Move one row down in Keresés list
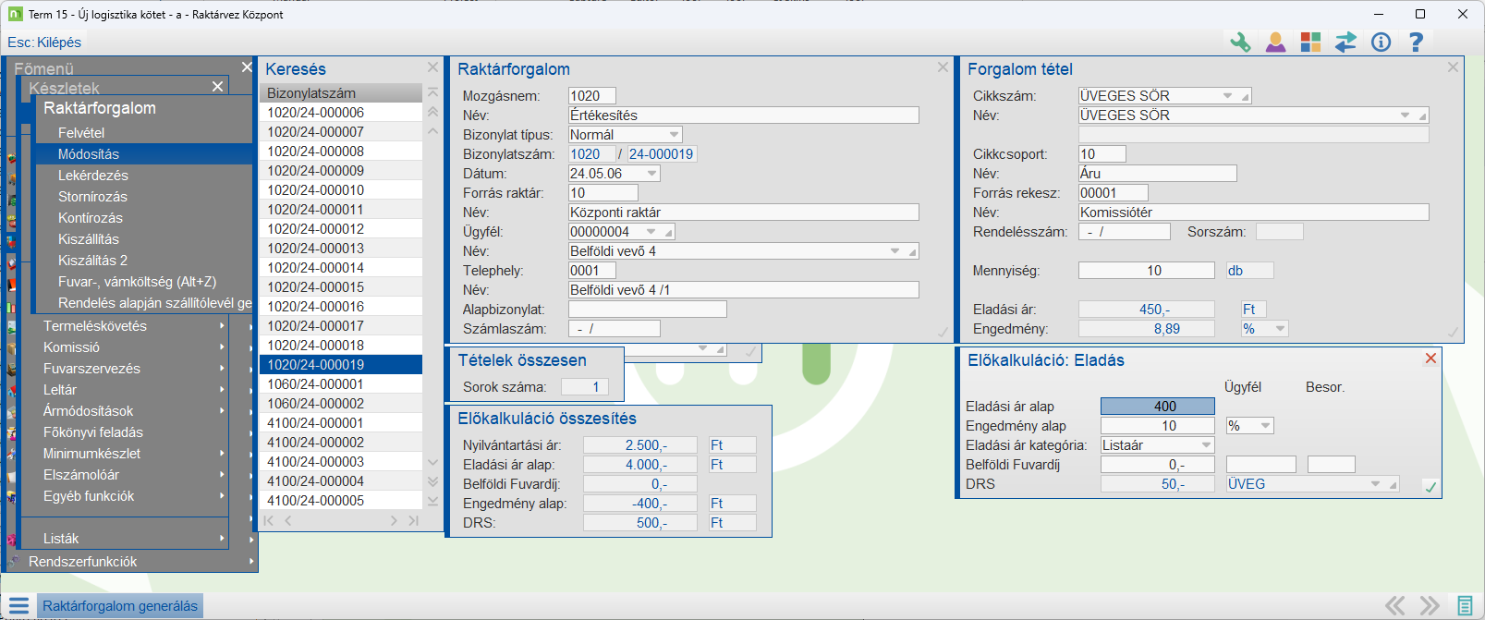Viewport: 1485px width, 620px height. (432, 461)
